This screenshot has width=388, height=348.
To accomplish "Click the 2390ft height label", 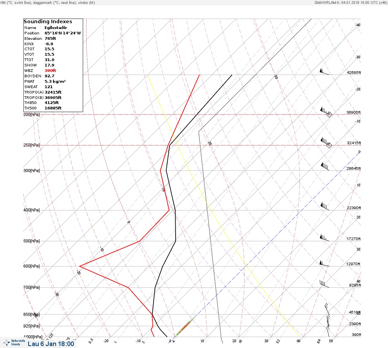I will pos(355,324).
